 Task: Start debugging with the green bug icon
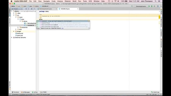pos(152,6)
